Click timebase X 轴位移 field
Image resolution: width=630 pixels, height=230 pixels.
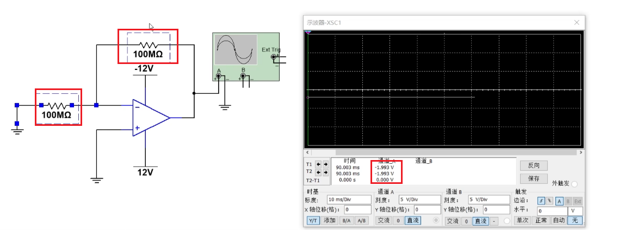(357, 209)
